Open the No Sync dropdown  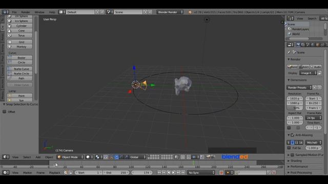(201, 173)
